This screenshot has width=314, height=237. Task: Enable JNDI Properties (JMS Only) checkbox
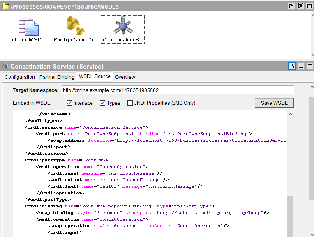coord(130,103)
